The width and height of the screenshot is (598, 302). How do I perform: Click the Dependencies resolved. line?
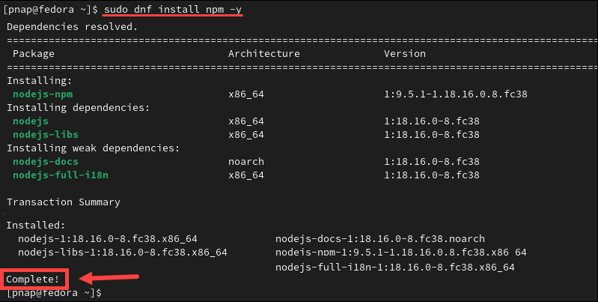(72, 27)
